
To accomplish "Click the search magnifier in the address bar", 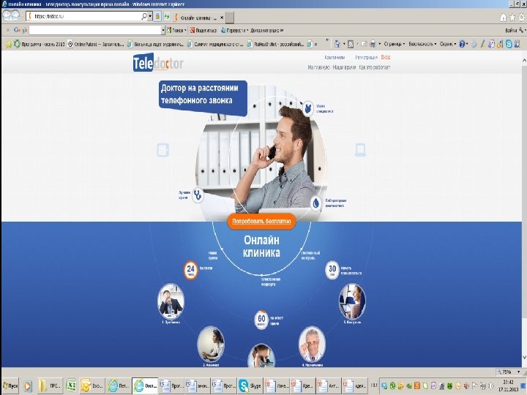I will 144,16.
